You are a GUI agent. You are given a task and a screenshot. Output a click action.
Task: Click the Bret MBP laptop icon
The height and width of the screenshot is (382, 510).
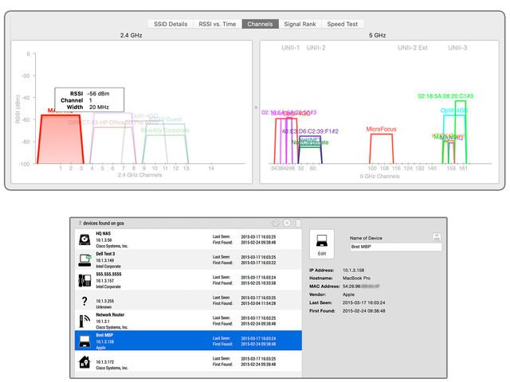84,341
